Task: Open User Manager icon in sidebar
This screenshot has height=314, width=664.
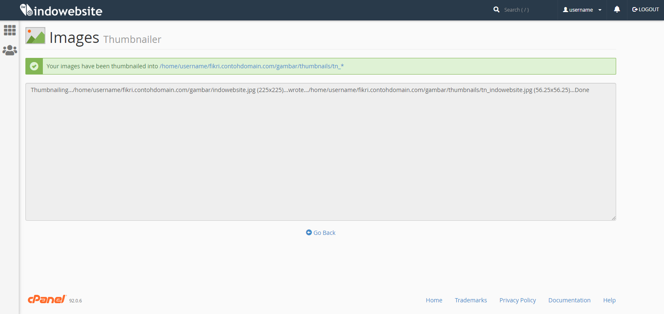Action: pyautogui.click(x=10, y=50)
